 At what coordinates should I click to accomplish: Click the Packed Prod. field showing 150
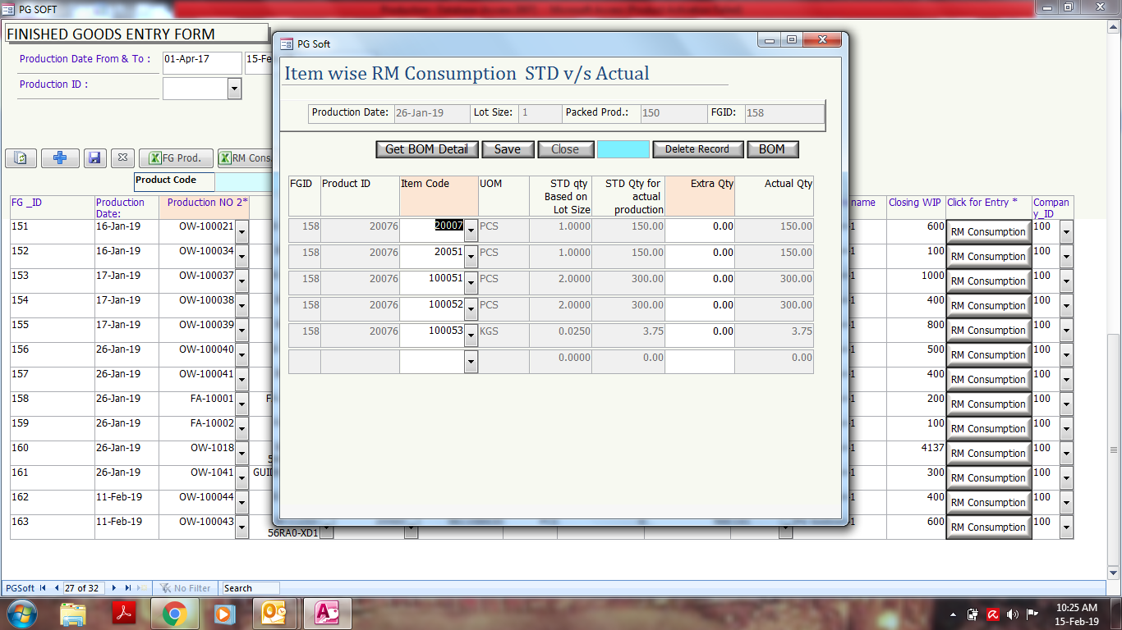tap(673, 113)
